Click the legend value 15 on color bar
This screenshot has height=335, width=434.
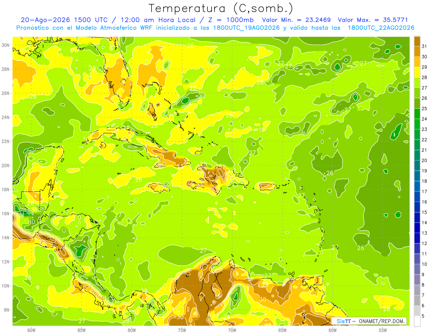click(x=424, y=212)
